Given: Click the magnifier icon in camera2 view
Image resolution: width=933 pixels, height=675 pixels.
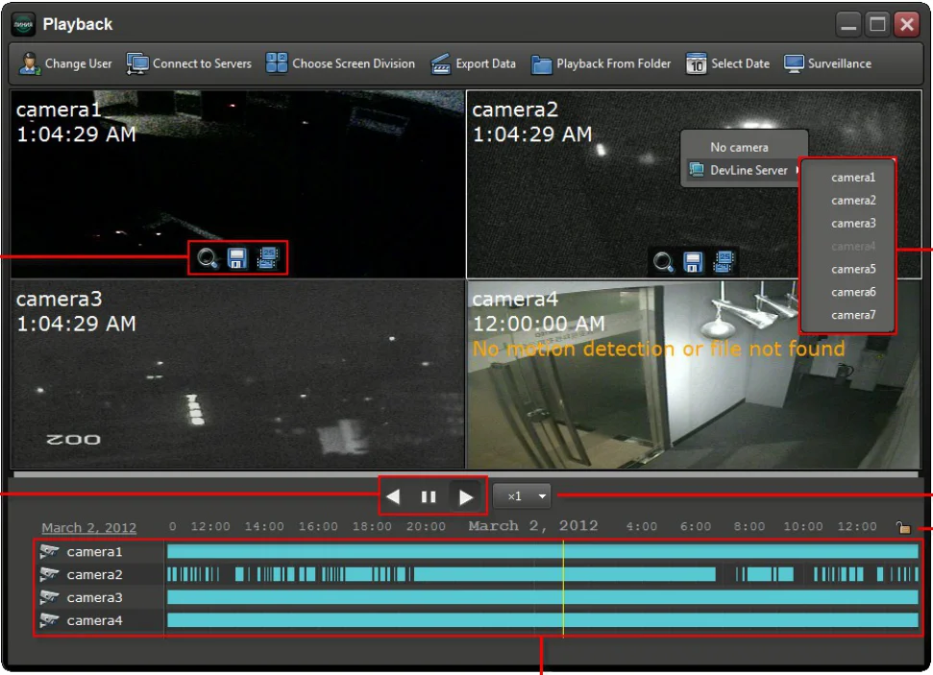Looking at the screenshot, I should click(x=663, y=262).
